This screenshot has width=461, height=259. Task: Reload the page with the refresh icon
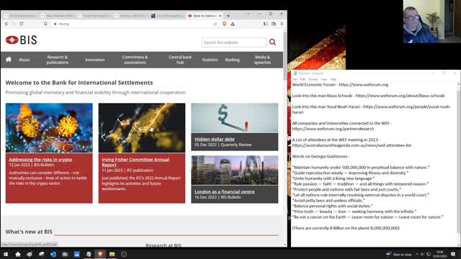(22, 24)
